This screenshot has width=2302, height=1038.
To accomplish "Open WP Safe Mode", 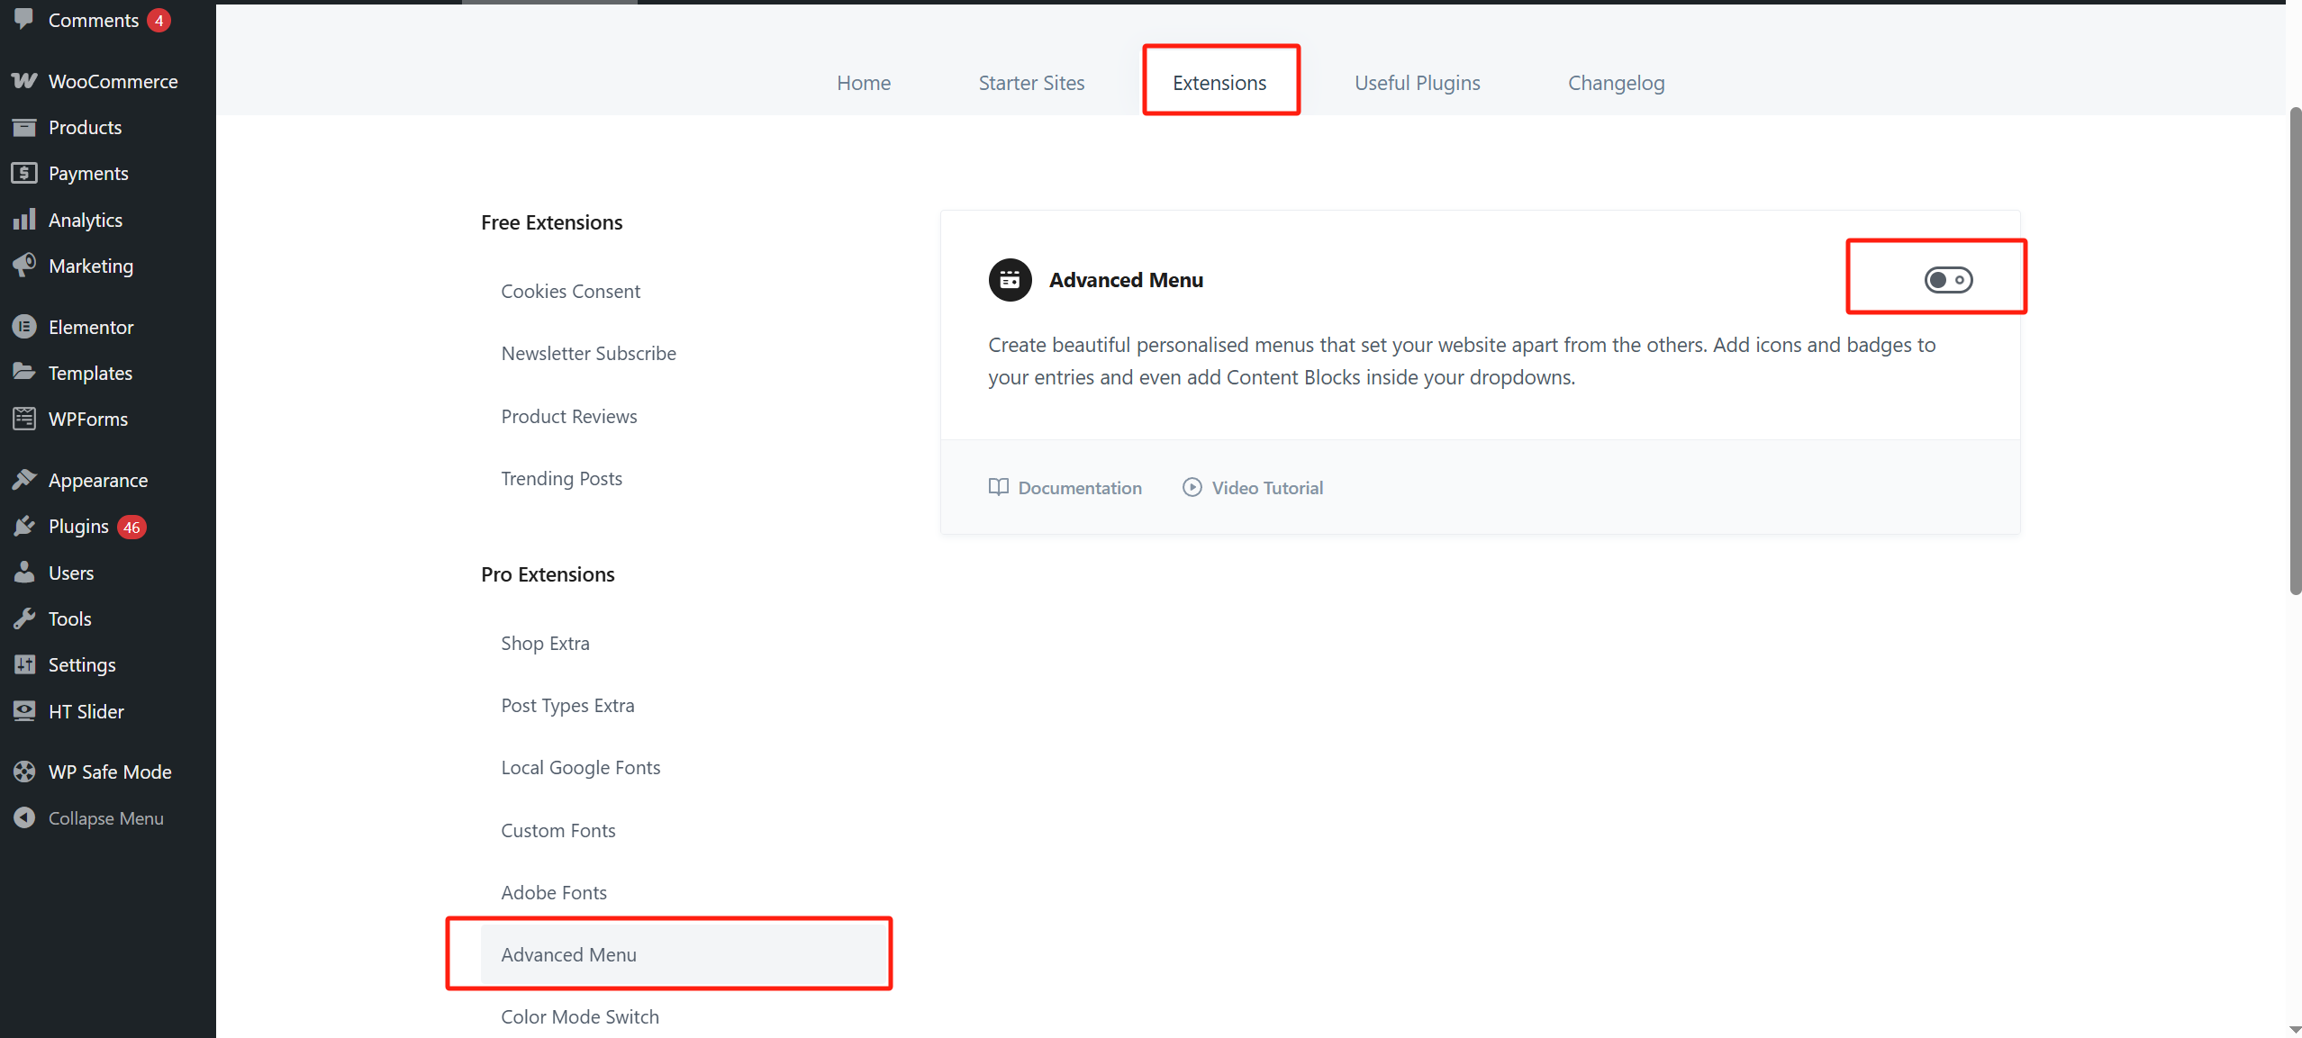I will click(109, 772).
